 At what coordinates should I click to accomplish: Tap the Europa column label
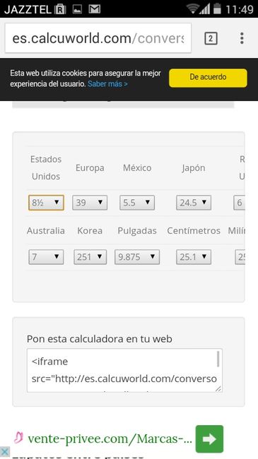[x=90, y=168]
